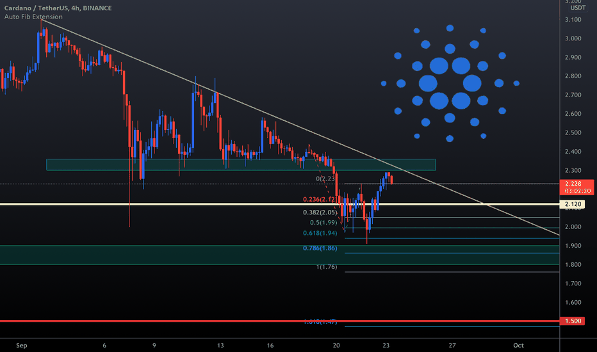This screenshot has width=597, height=352.
Task: Click the Cardano / TetherUS chart title
Action: click(58, 8)
